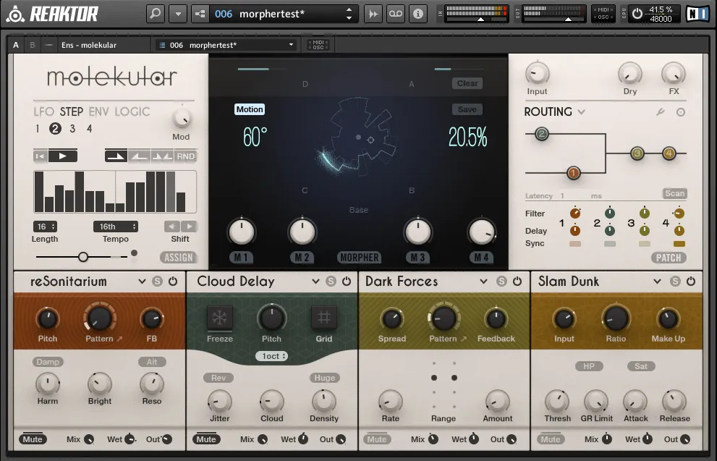Select routing node 3

637,153
